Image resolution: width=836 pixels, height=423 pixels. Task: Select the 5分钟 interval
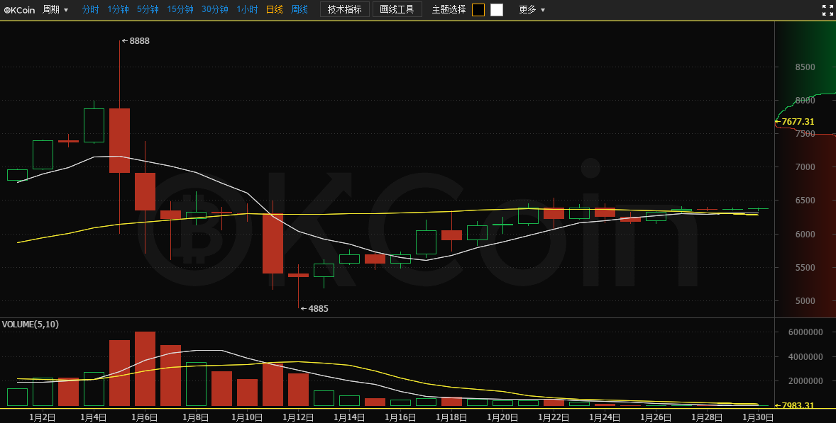point(148,10)
